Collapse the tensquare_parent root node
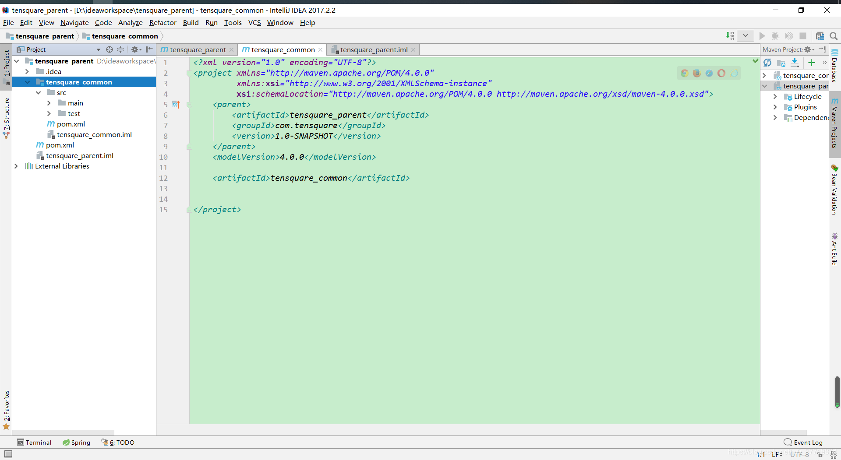841x460 pixels. click(x=17, y=61)
